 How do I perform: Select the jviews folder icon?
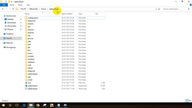(26, 53)
